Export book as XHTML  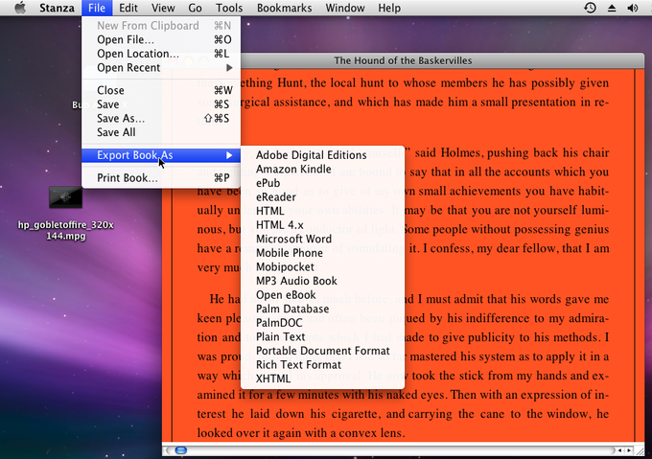pyautogui.click(x=323, y=379)
